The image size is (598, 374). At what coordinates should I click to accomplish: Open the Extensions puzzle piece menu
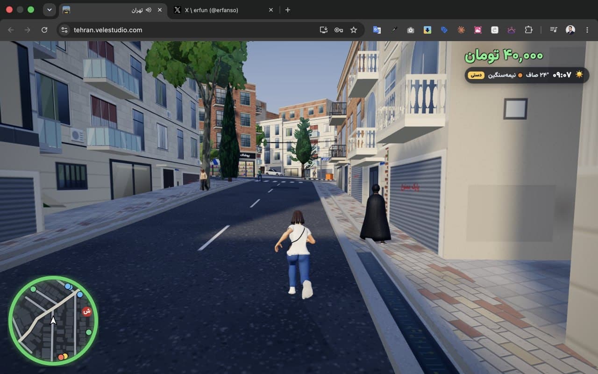[528, 30]
